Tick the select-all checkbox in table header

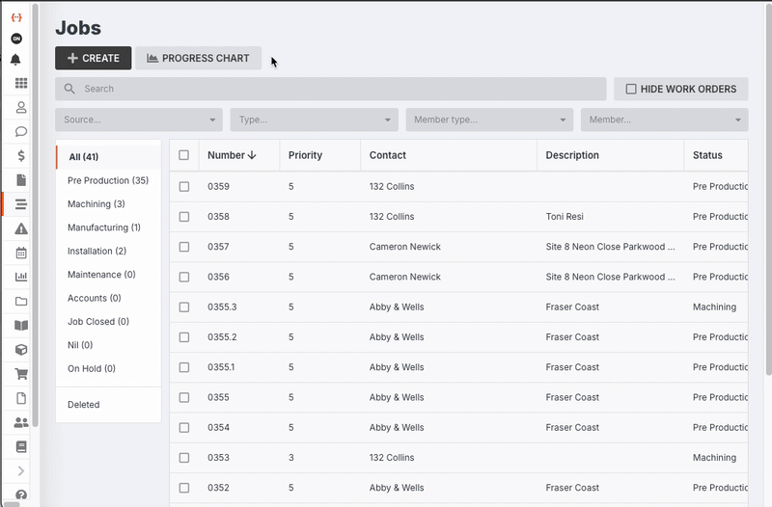tap(183, 155)
